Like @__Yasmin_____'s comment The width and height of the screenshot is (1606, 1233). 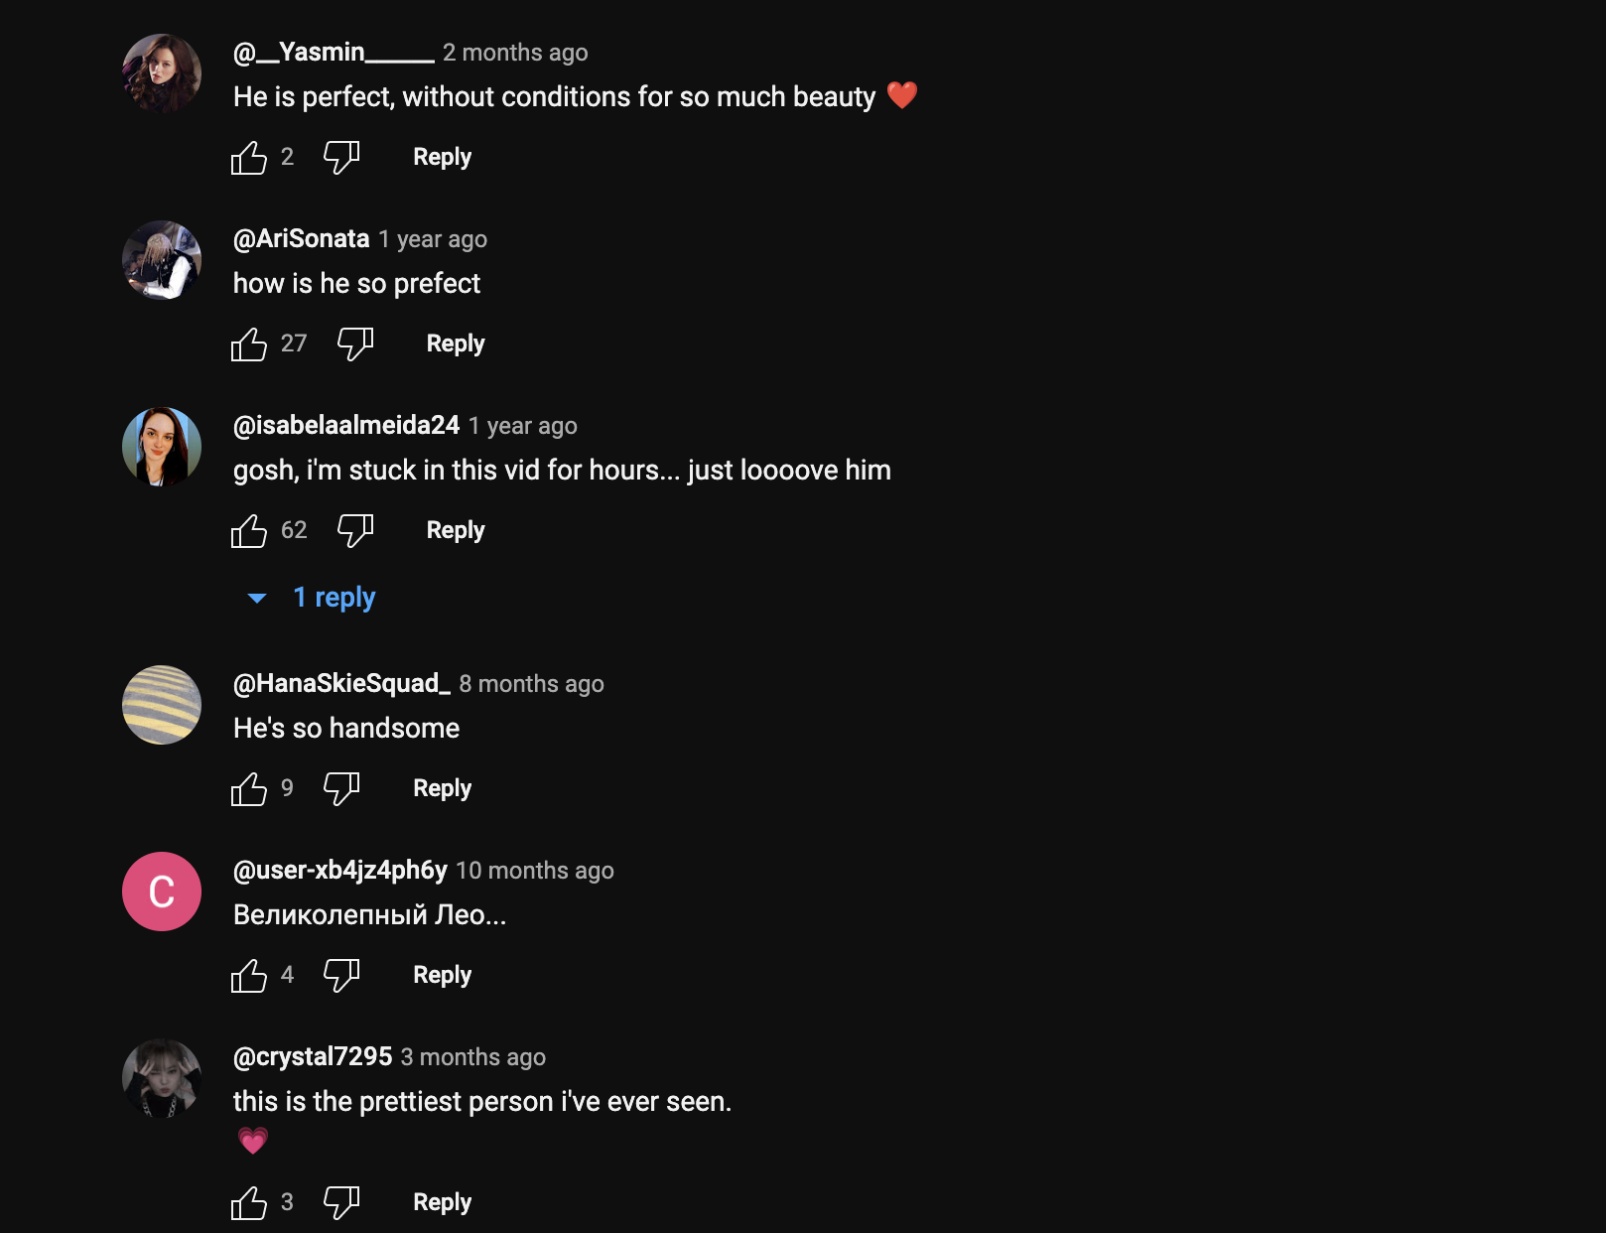pos(250,156)
